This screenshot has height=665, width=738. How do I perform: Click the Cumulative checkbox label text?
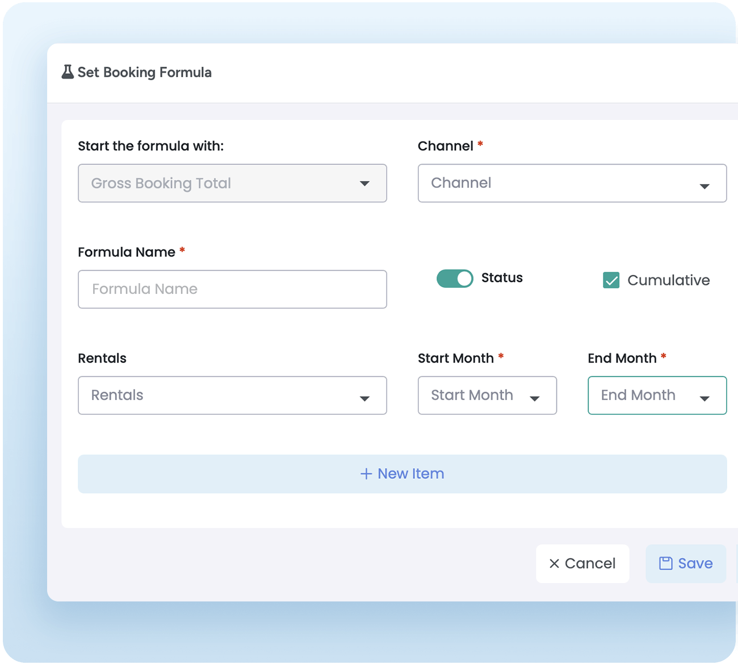tap(668, 280)
